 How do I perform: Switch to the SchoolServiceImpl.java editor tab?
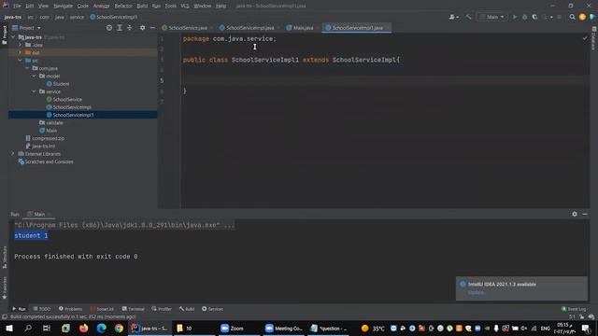coord(249,28)
